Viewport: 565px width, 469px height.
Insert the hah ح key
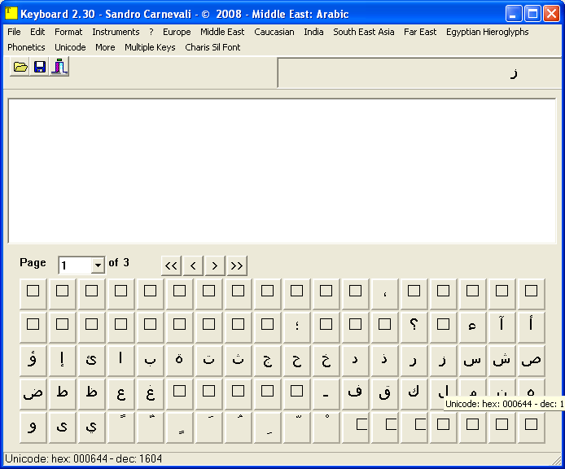pyautogui.click(x=296, y=361)
